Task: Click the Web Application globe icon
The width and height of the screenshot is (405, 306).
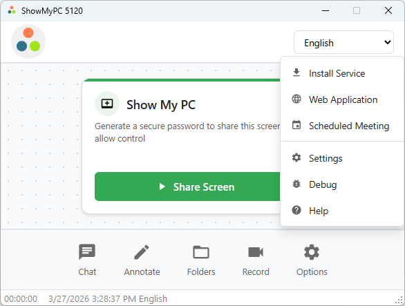Action: click(296, 99)
